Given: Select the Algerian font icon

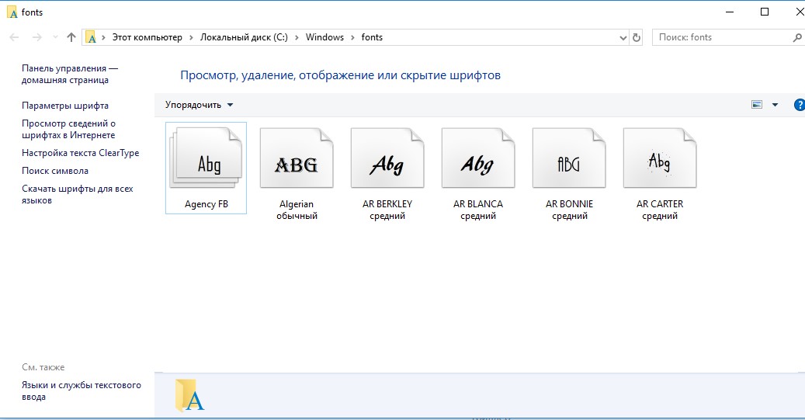Looking at the screenshot, I should click(x=297, y=159).
